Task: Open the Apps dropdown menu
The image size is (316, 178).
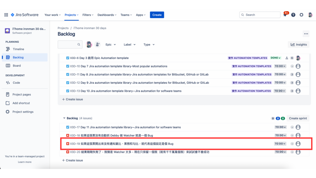Action: 141,15
